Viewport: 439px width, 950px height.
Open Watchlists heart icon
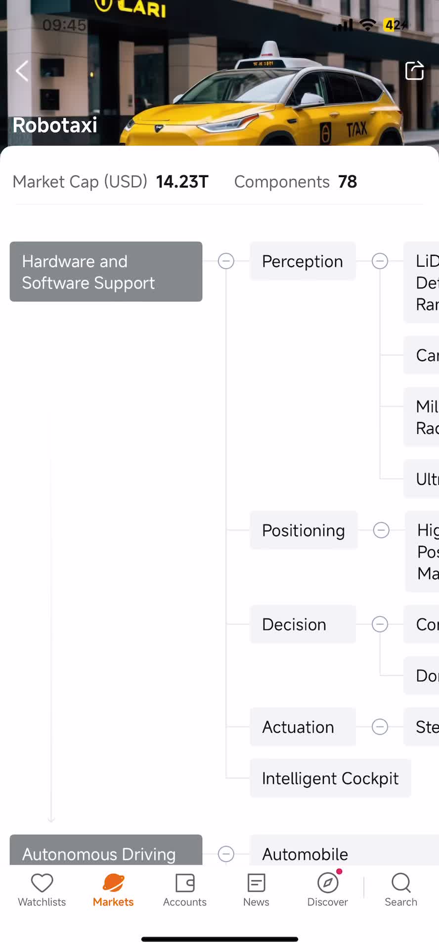42,883
